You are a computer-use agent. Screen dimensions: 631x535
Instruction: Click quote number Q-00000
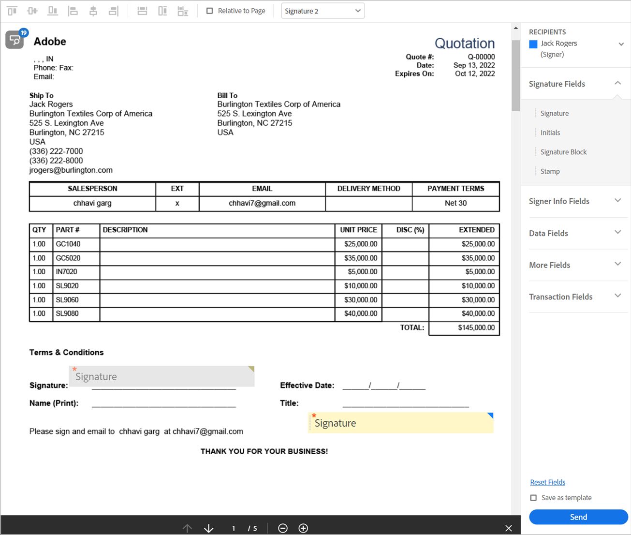(481, 57)
